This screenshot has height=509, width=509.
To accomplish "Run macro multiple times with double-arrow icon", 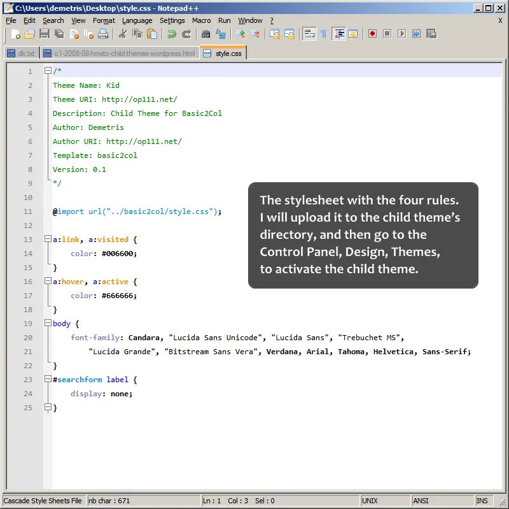I will 417,34.
